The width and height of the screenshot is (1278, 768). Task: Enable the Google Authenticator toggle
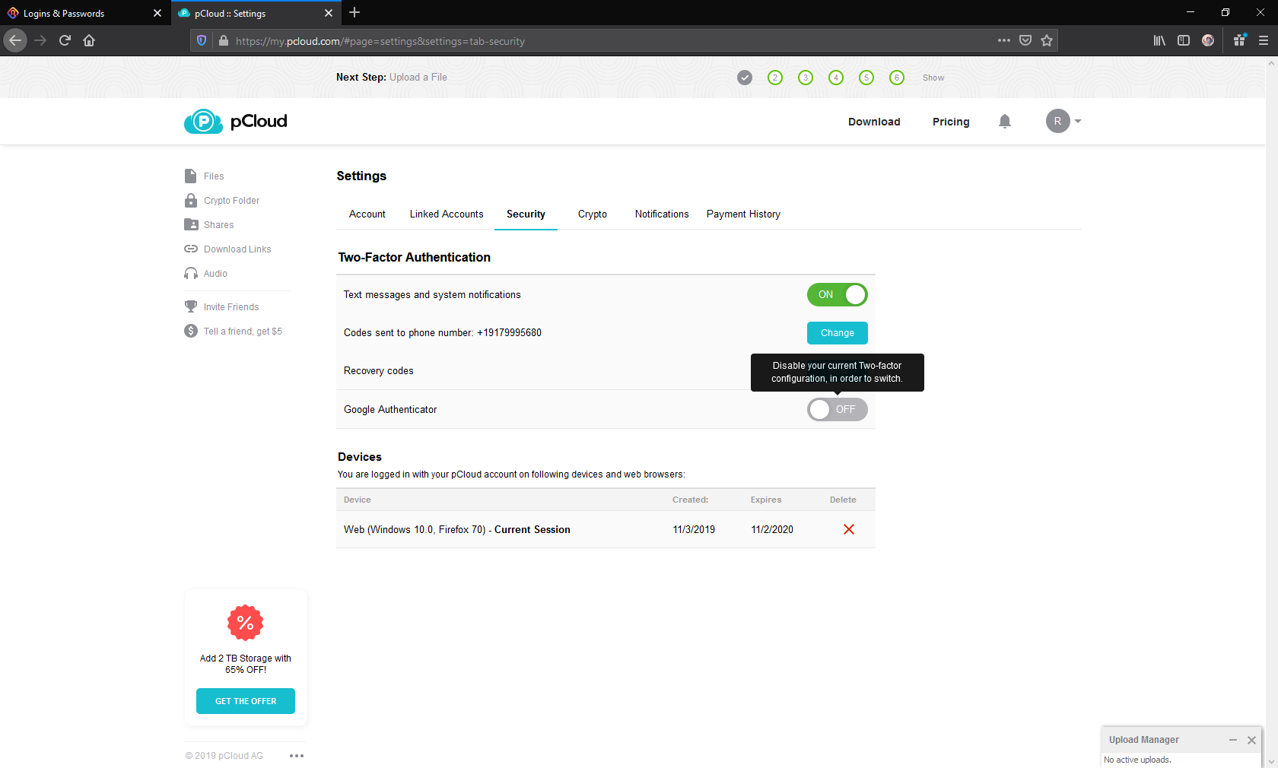(x=837, y=410)
